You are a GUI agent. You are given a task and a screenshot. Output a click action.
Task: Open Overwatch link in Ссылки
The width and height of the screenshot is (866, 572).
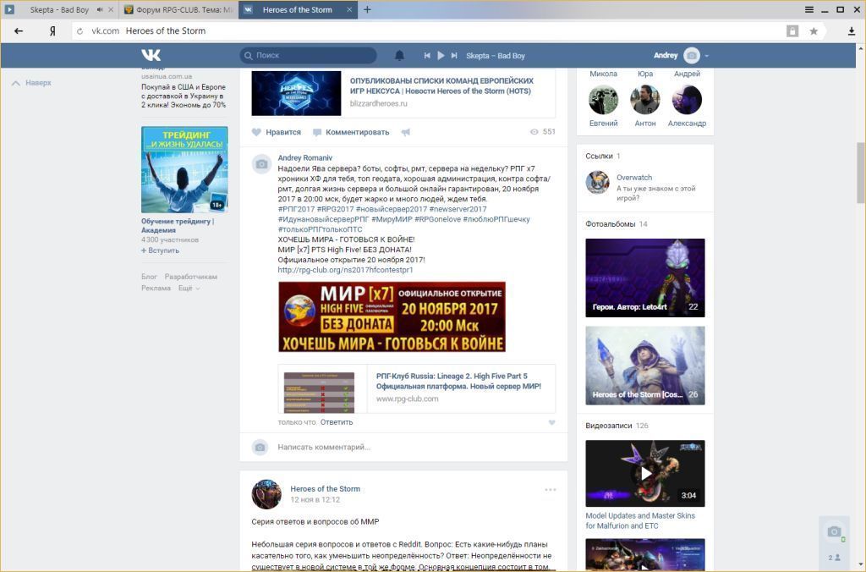(x=634, y=178)
